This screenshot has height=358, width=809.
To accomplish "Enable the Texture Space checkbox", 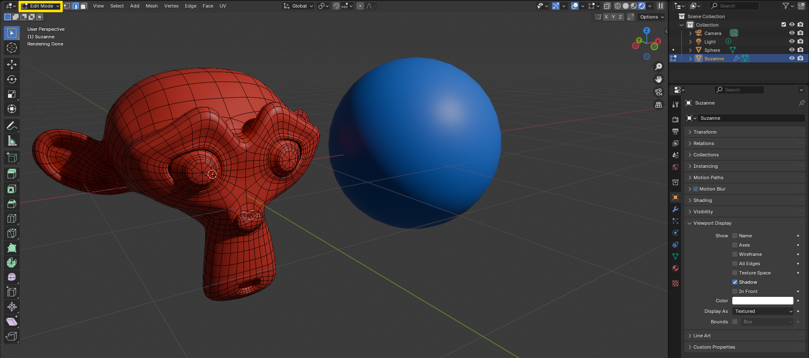I will pos(735,273).
